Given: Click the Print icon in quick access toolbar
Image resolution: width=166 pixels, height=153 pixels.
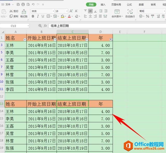Looking at the screenshot, I should (x=23, y=4).
